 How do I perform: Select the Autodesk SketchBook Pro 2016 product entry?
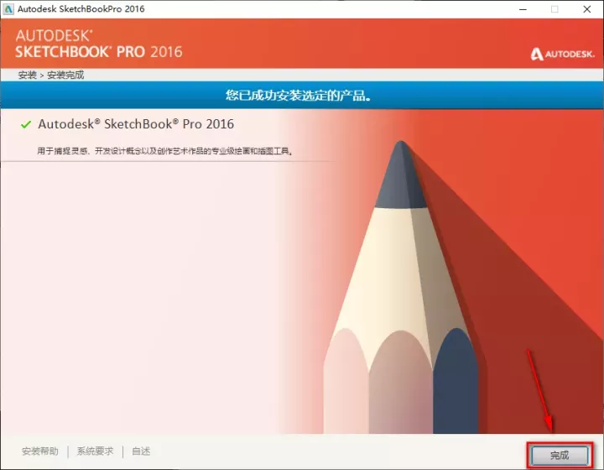[136, 124]
